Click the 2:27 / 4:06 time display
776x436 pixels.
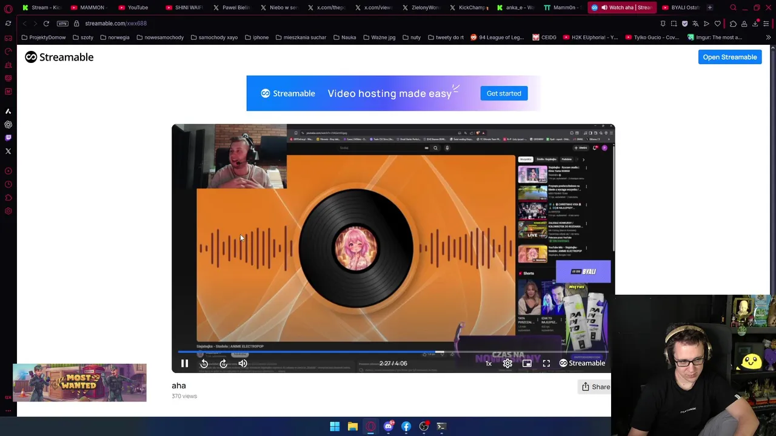pos(393,363)
